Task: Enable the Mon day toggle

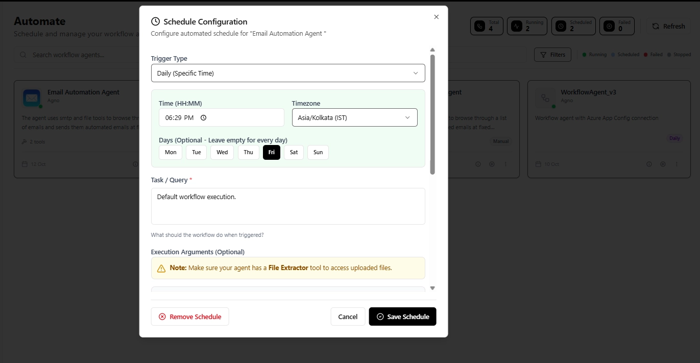Action: coord(170,152)
